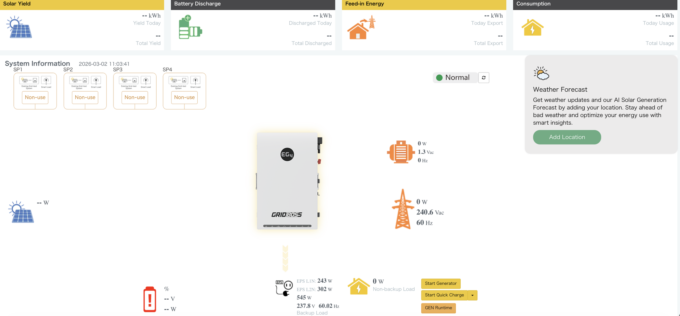Click the weather forecast sun-cloud icon
This screenshot has height=316, width=680.
(x=541, y=73)
